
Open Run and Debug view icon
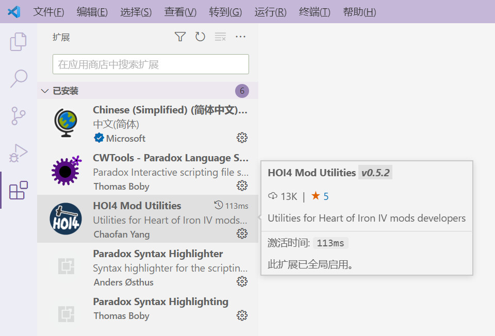(19, 154)
